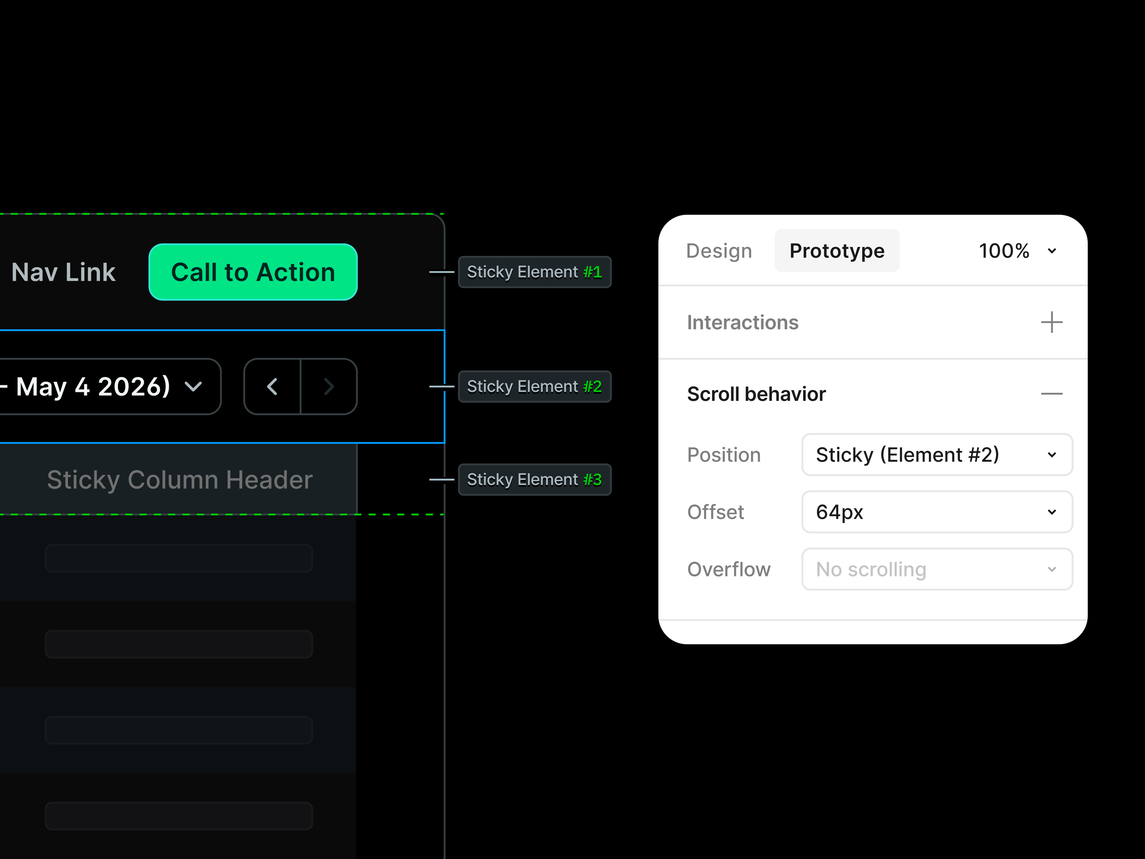Click the Call to Action button
Viewport: 1145px width, 859px height.
(253, 272)
